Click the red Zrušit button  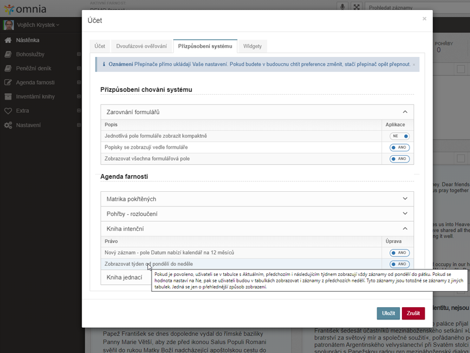(413, 313)
